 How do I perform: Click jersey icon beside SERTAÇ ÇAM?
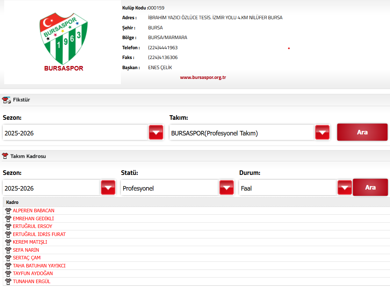(x=8, y=258)
